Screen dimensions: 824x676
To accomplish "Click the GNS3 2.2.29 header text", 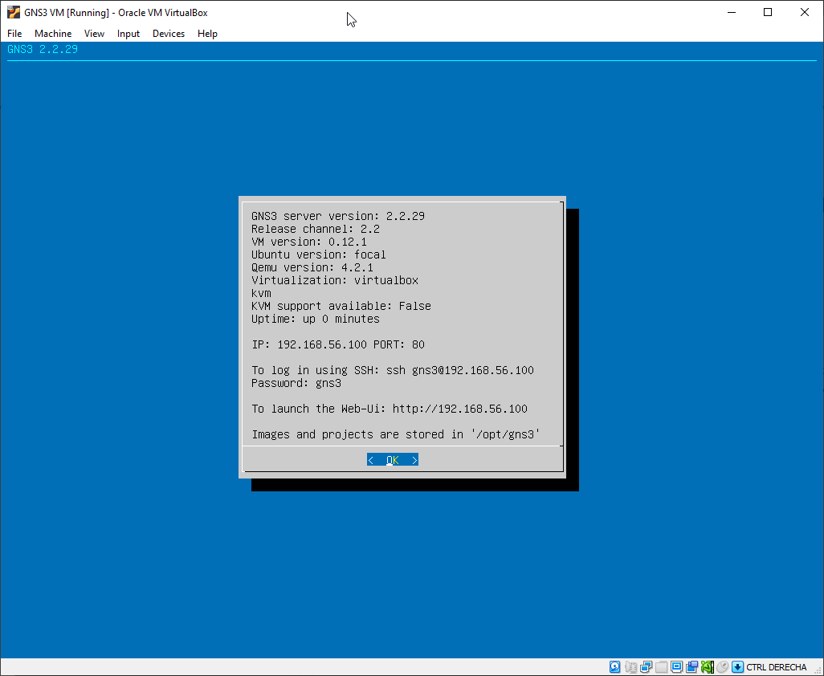I will point(43,49).
